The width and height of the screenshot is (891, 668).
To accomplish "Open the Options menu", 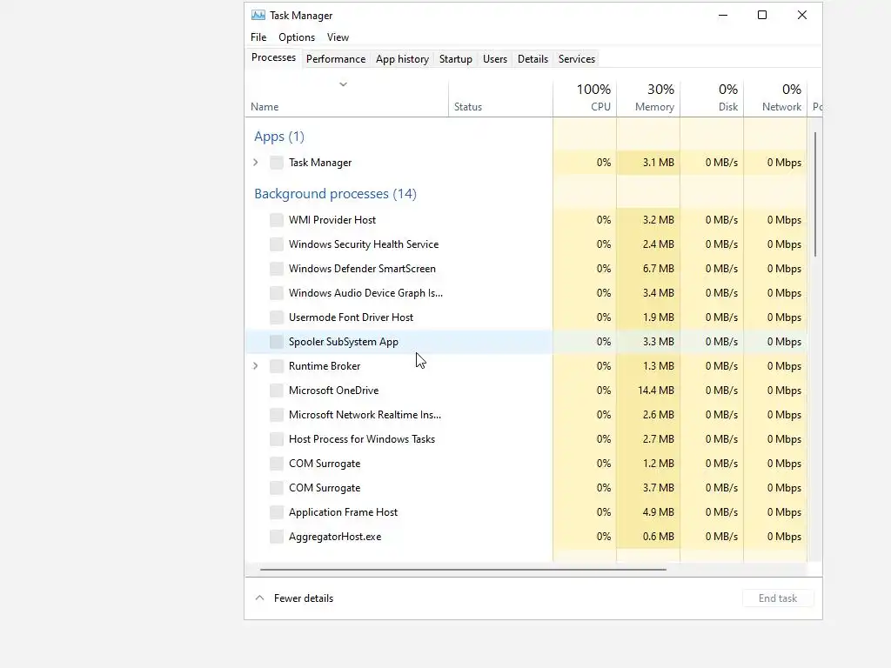I will [x=297, y=37].
